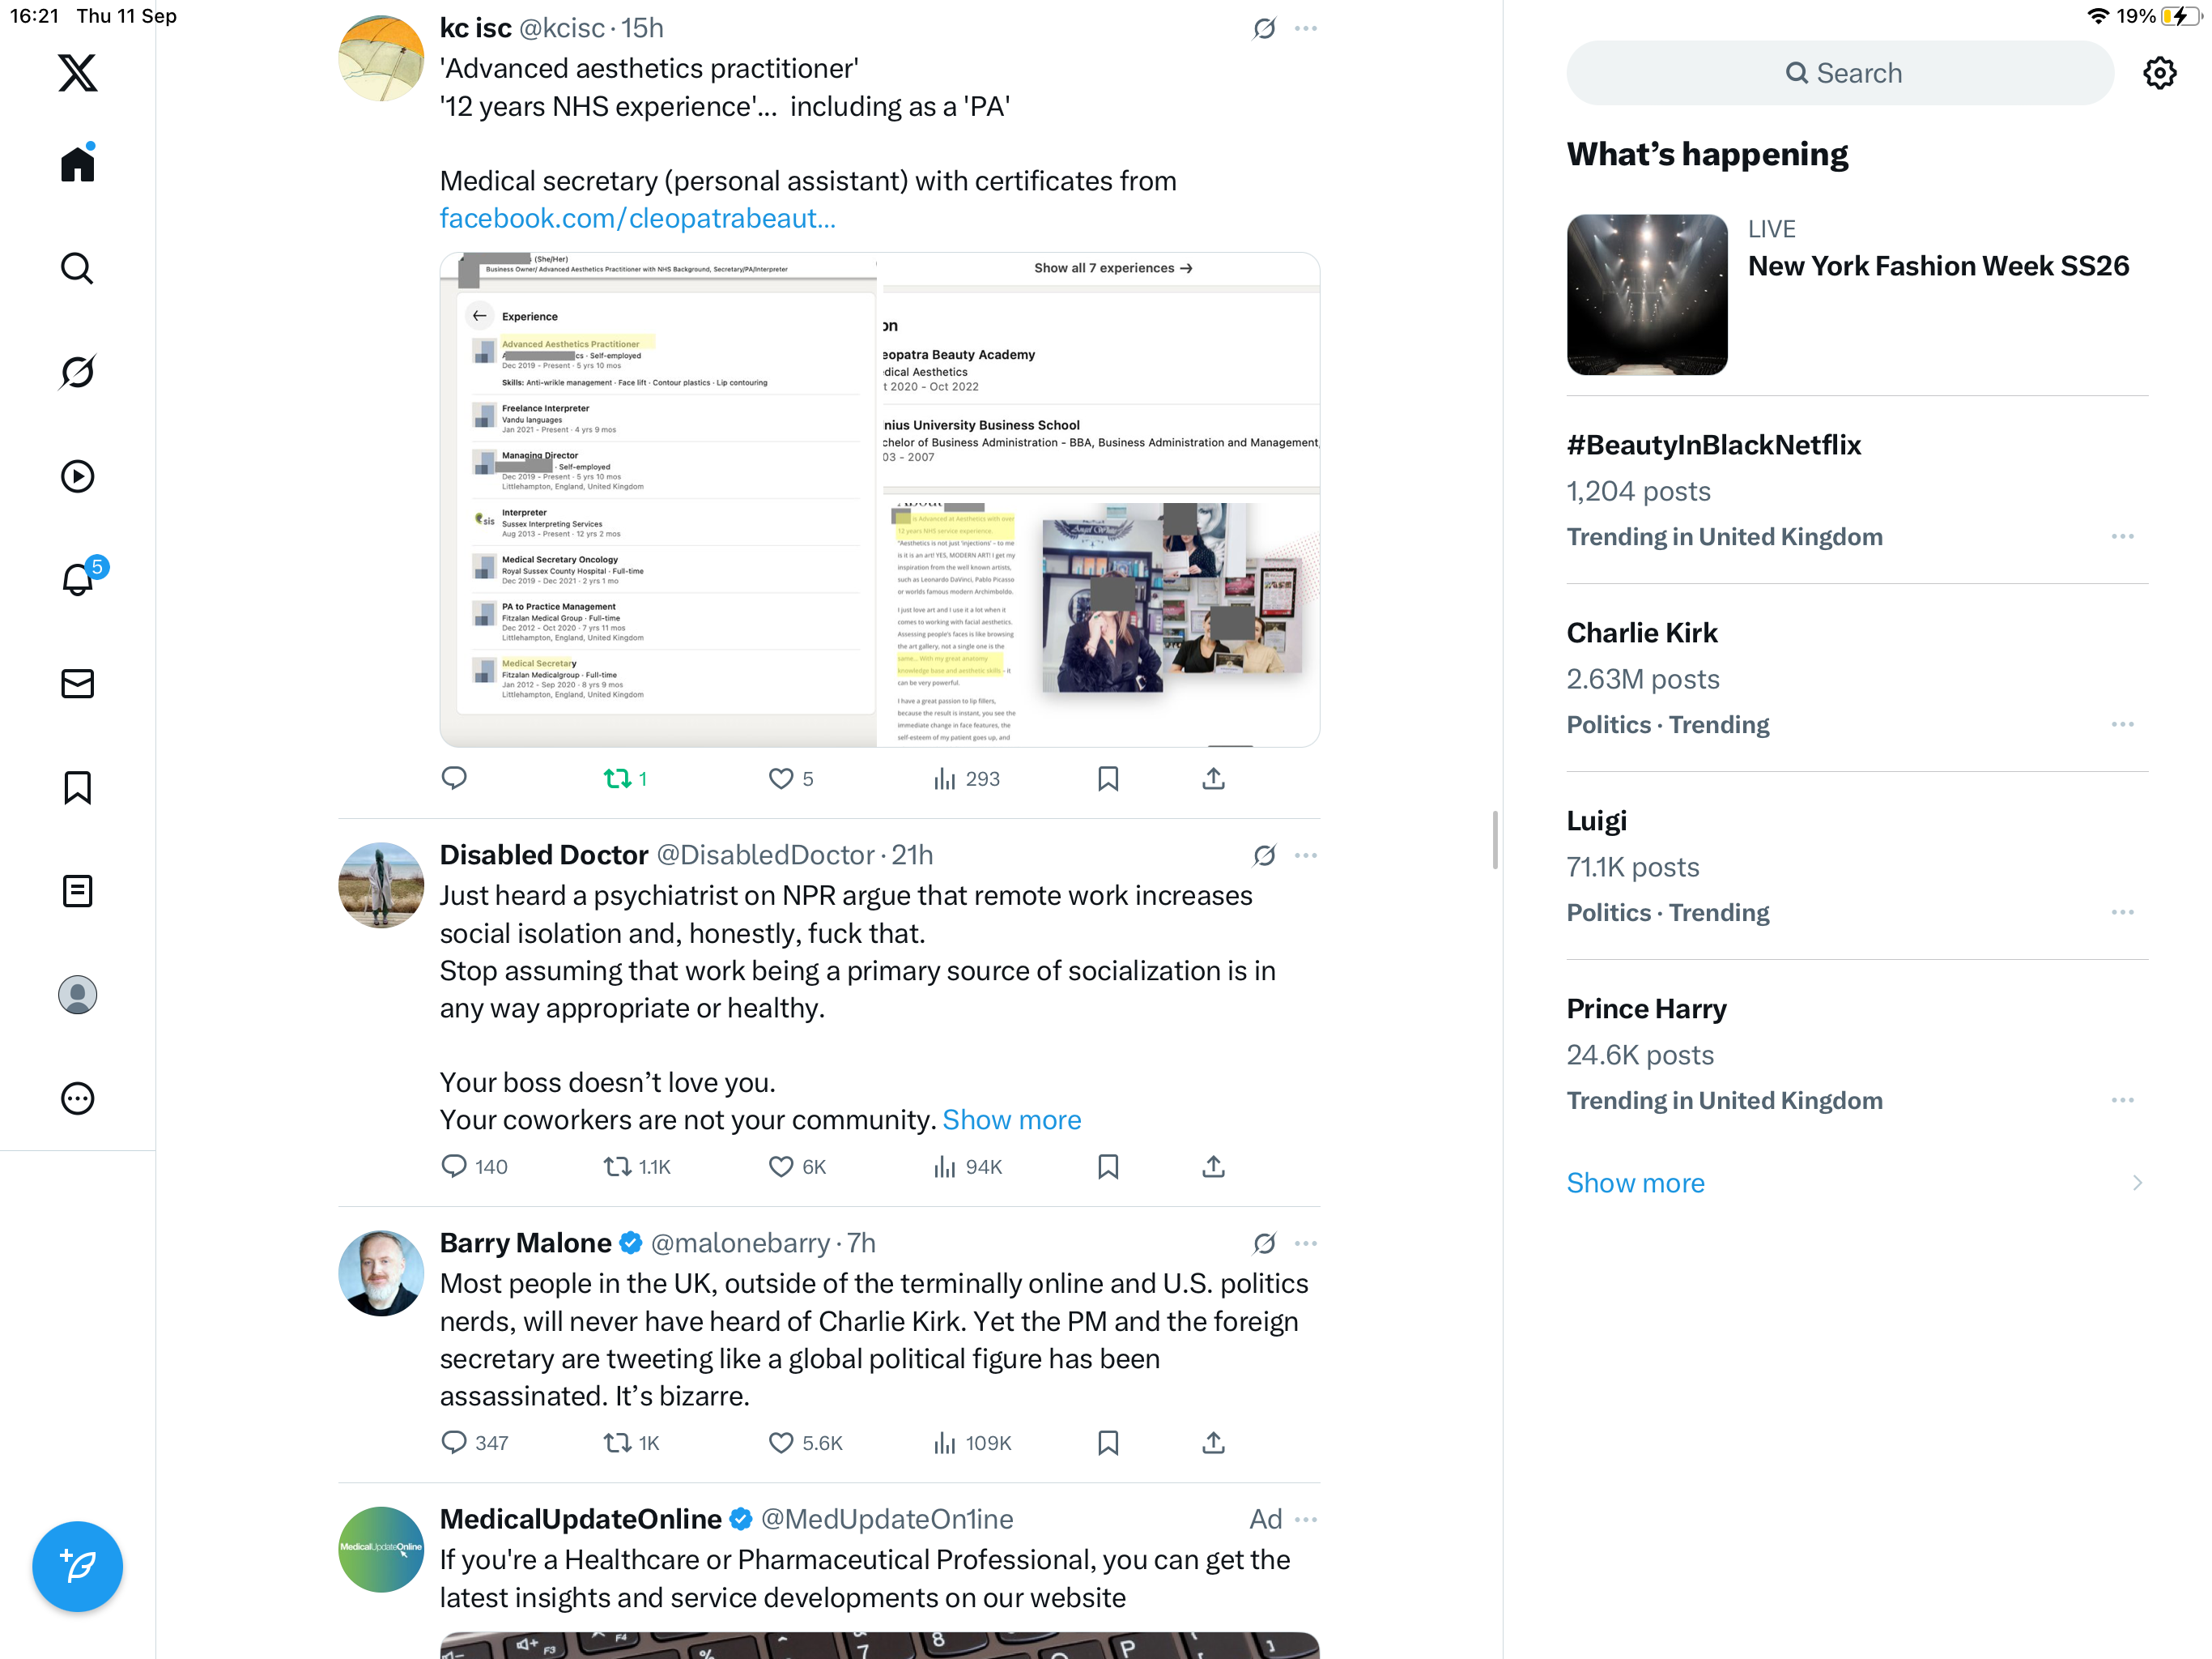Open three-dot menu on Barry Malone post
This screenshot has height=1659, width=2212.
click(1306, 1243)
